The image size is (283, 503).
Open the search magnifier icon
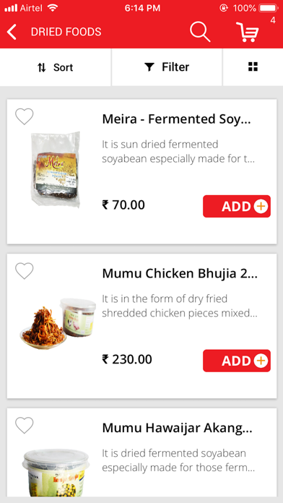coord(200,32)
